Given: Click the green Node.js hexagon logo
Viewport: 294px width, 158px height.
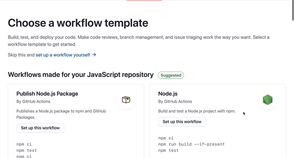Looking at the screenshot, I should point(268,100).
